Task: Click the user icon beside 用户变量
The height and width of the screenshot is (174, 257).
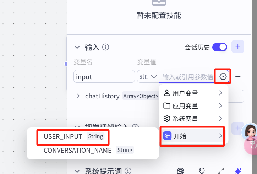Action: click(167, 93)
